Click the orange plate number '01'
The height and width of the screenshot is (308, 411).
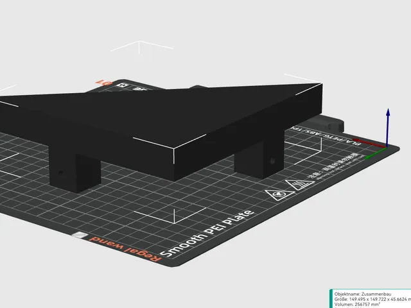(104, 83)
